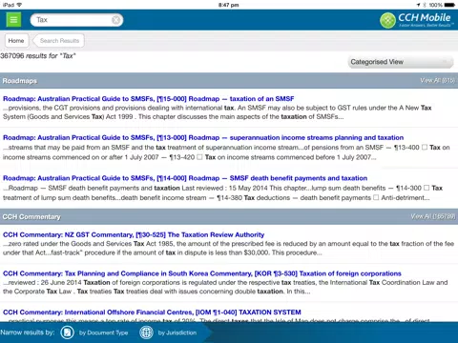Tap snippet Last reviewed 15 May 2014
This screenshot has height=343, width=458.
coord(222,192)
